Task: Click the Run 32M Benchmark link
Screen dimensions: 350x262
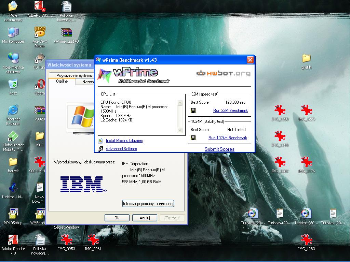Action: coord(230,111)
